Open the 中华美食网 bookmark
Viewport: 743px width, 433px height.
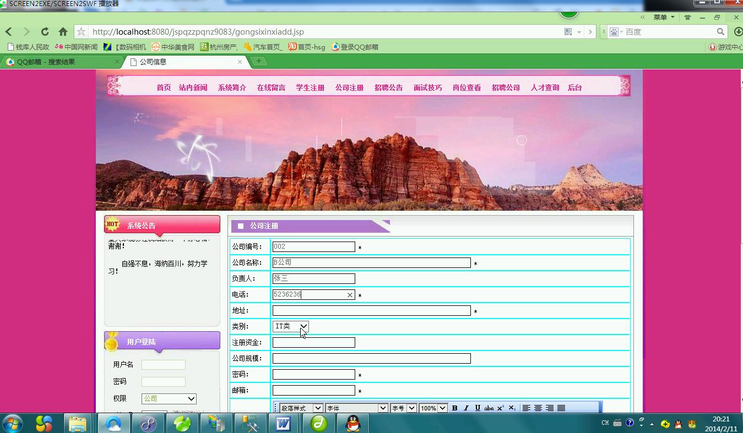(173, 47)
